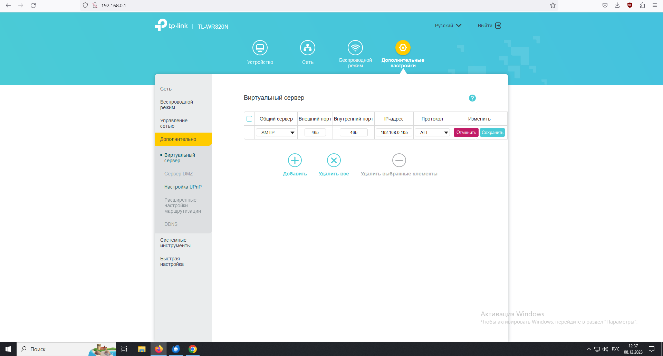The width and height of the screenshot is (663, 356).
Task: Open the network icon in system tray
Action: tap(597, 349)
